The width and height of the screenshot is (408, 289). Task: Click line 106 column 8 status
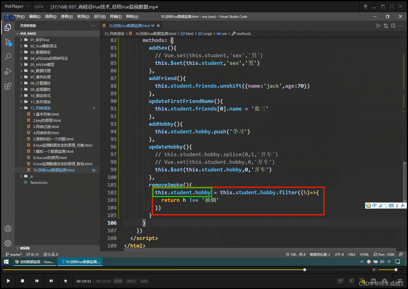coord(296,254)
